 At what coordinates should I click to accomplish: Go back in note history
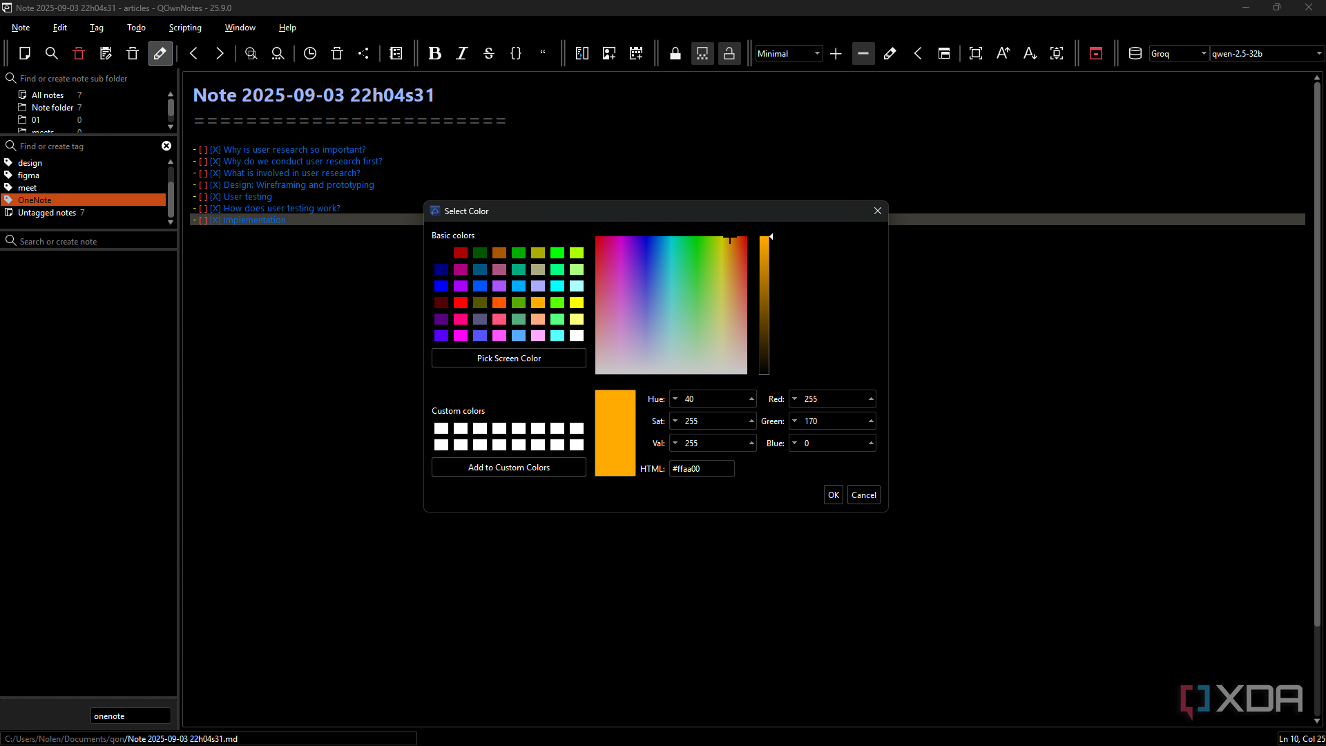194,53
